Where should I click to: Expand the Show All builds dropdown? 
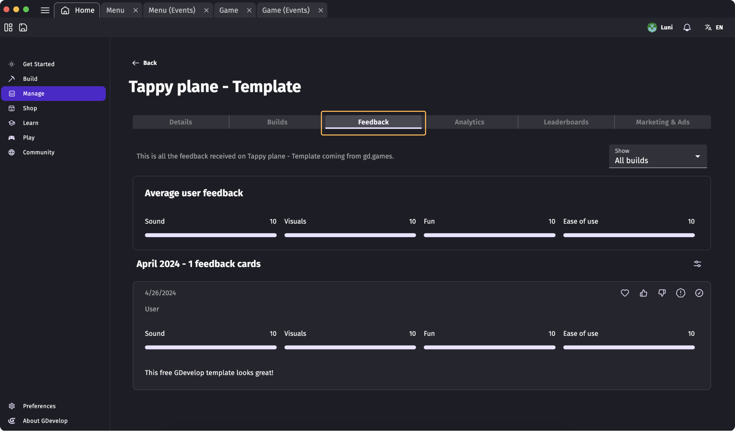coord(658,156)
